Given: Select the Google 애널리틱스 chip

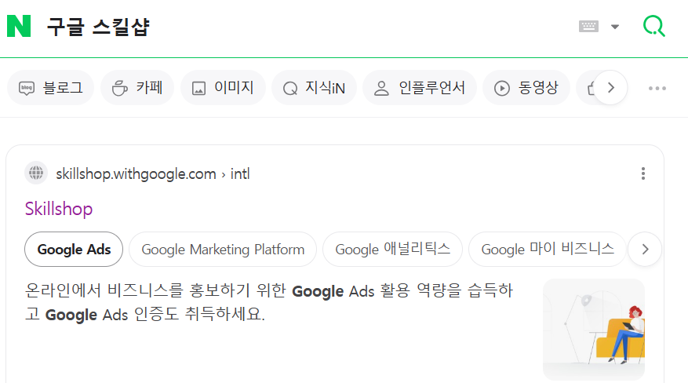Looking at the screenshot, I should 393,250.
